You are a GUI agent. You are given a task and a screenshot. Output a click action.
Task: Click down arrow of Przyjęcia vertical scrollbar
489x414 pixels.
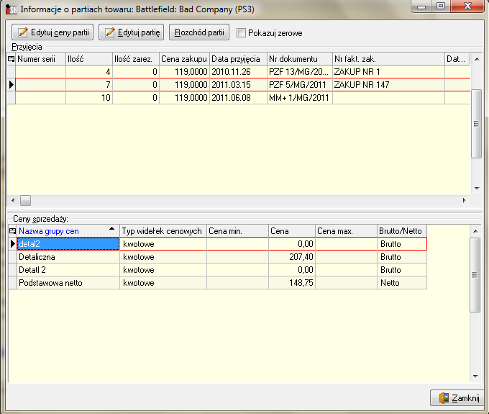(477, 188)
